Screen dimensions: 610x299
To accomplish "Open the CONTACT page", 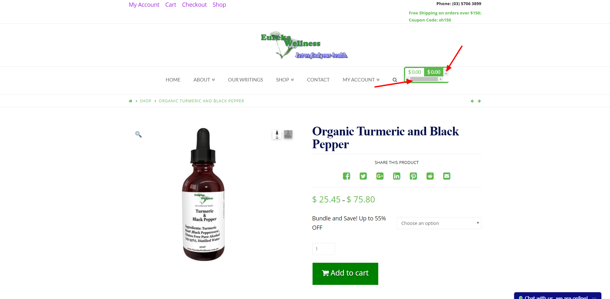I will point(318,80).
